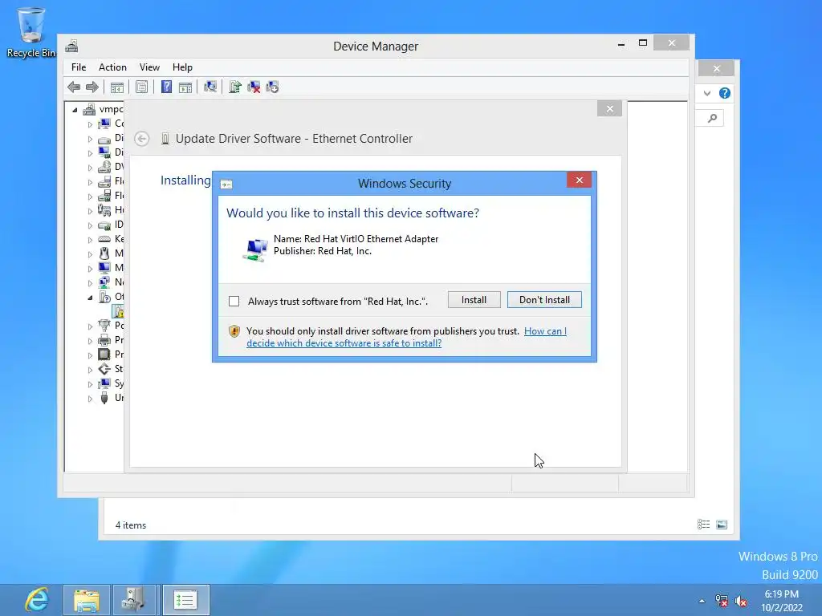Expand the System devices category arrow
Screen dimensions: 822x616
(90, 384)
